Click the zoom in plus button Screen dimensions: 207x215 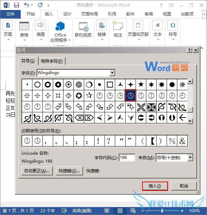point(182,211)
